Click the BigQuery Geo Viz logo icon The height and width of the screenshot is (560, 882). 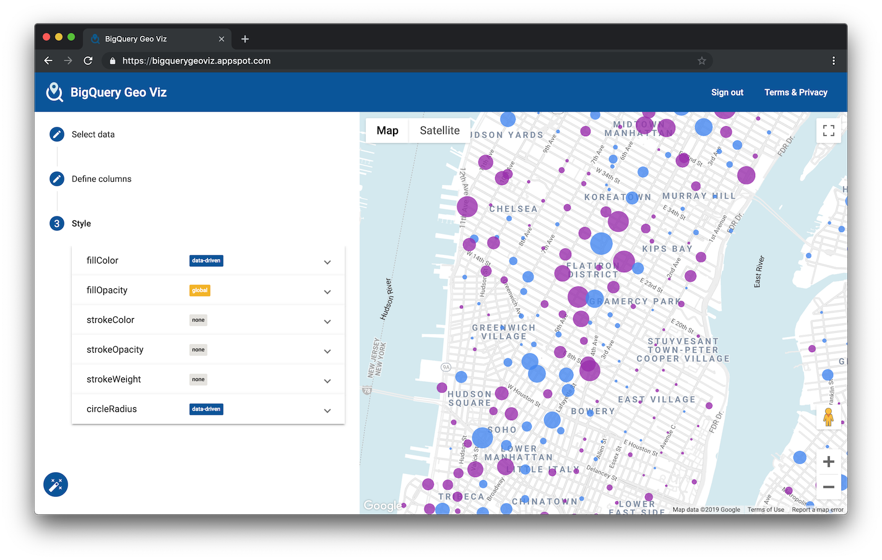click(x=54, y=92)
